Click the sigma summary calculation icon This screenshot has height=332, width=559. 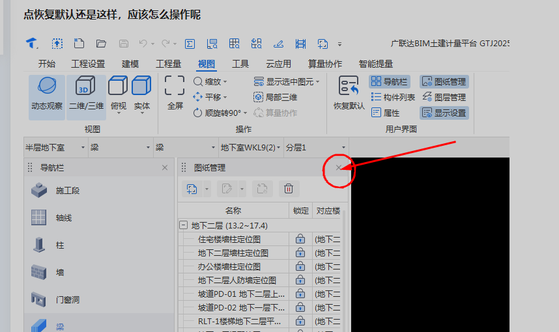coord(190,44)
